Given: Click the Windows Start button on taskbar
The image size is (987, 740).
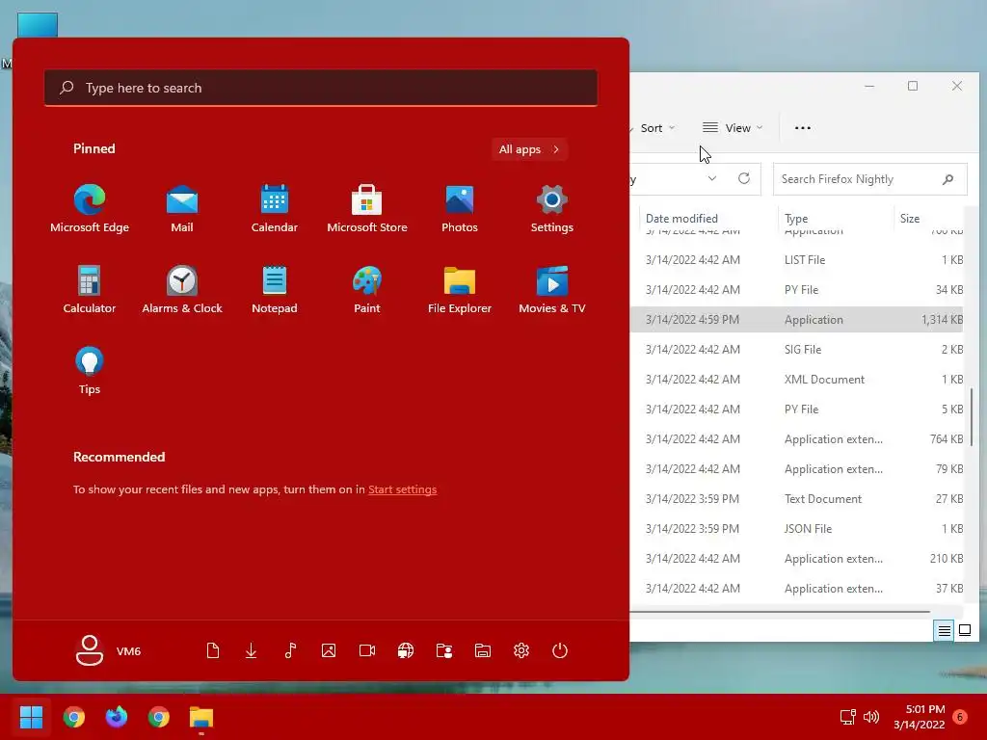Looking at the screenshot, I should (x=31, y=717).
